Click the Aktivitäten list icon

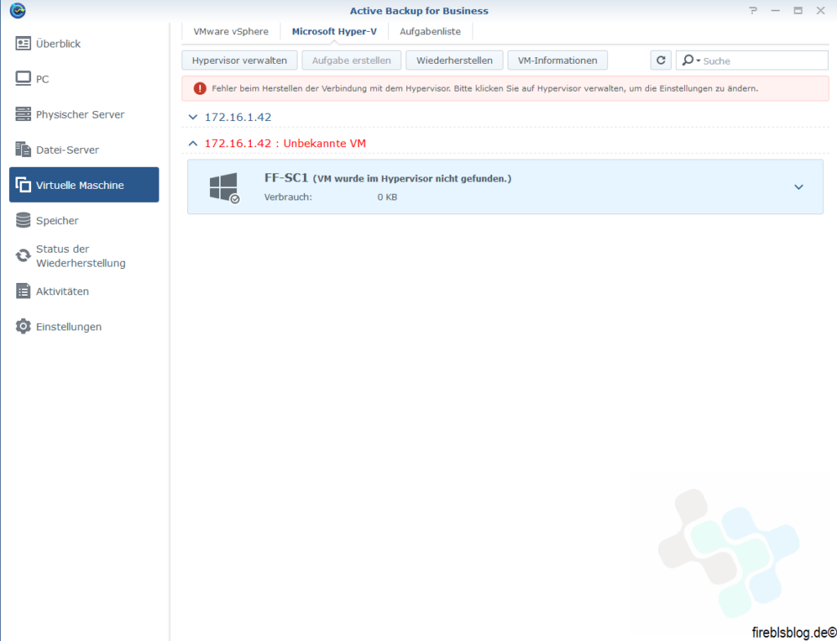[23, 291]
